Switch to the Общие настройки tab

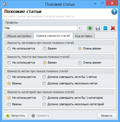point(19,36)
